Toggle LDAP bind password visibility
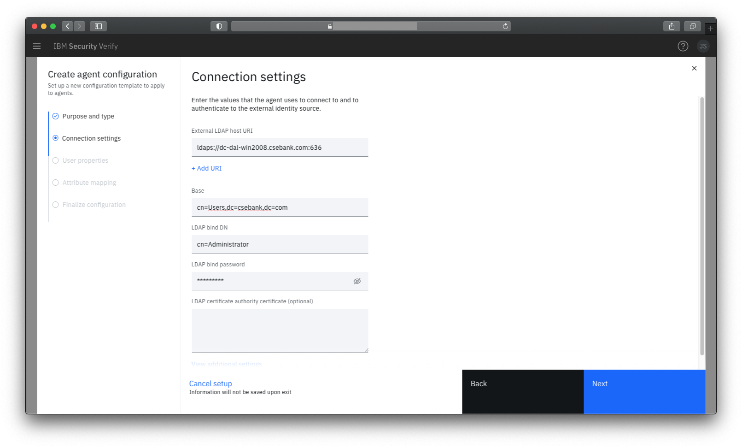 357,281
